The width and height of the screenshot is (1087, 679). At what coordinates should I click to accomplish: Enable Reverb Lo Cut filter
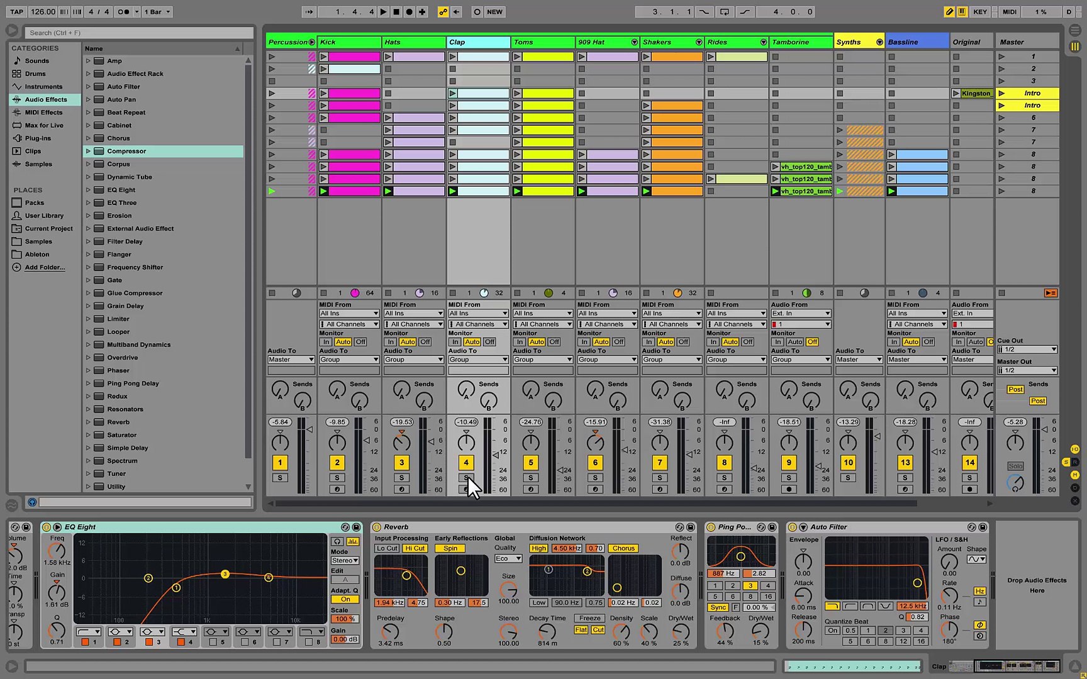pos(387,548)
